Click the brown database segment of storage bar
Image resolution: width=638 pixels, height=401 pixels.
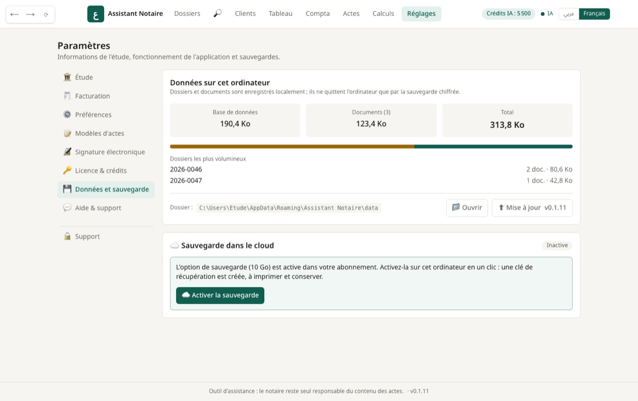[x=292, y=147]
